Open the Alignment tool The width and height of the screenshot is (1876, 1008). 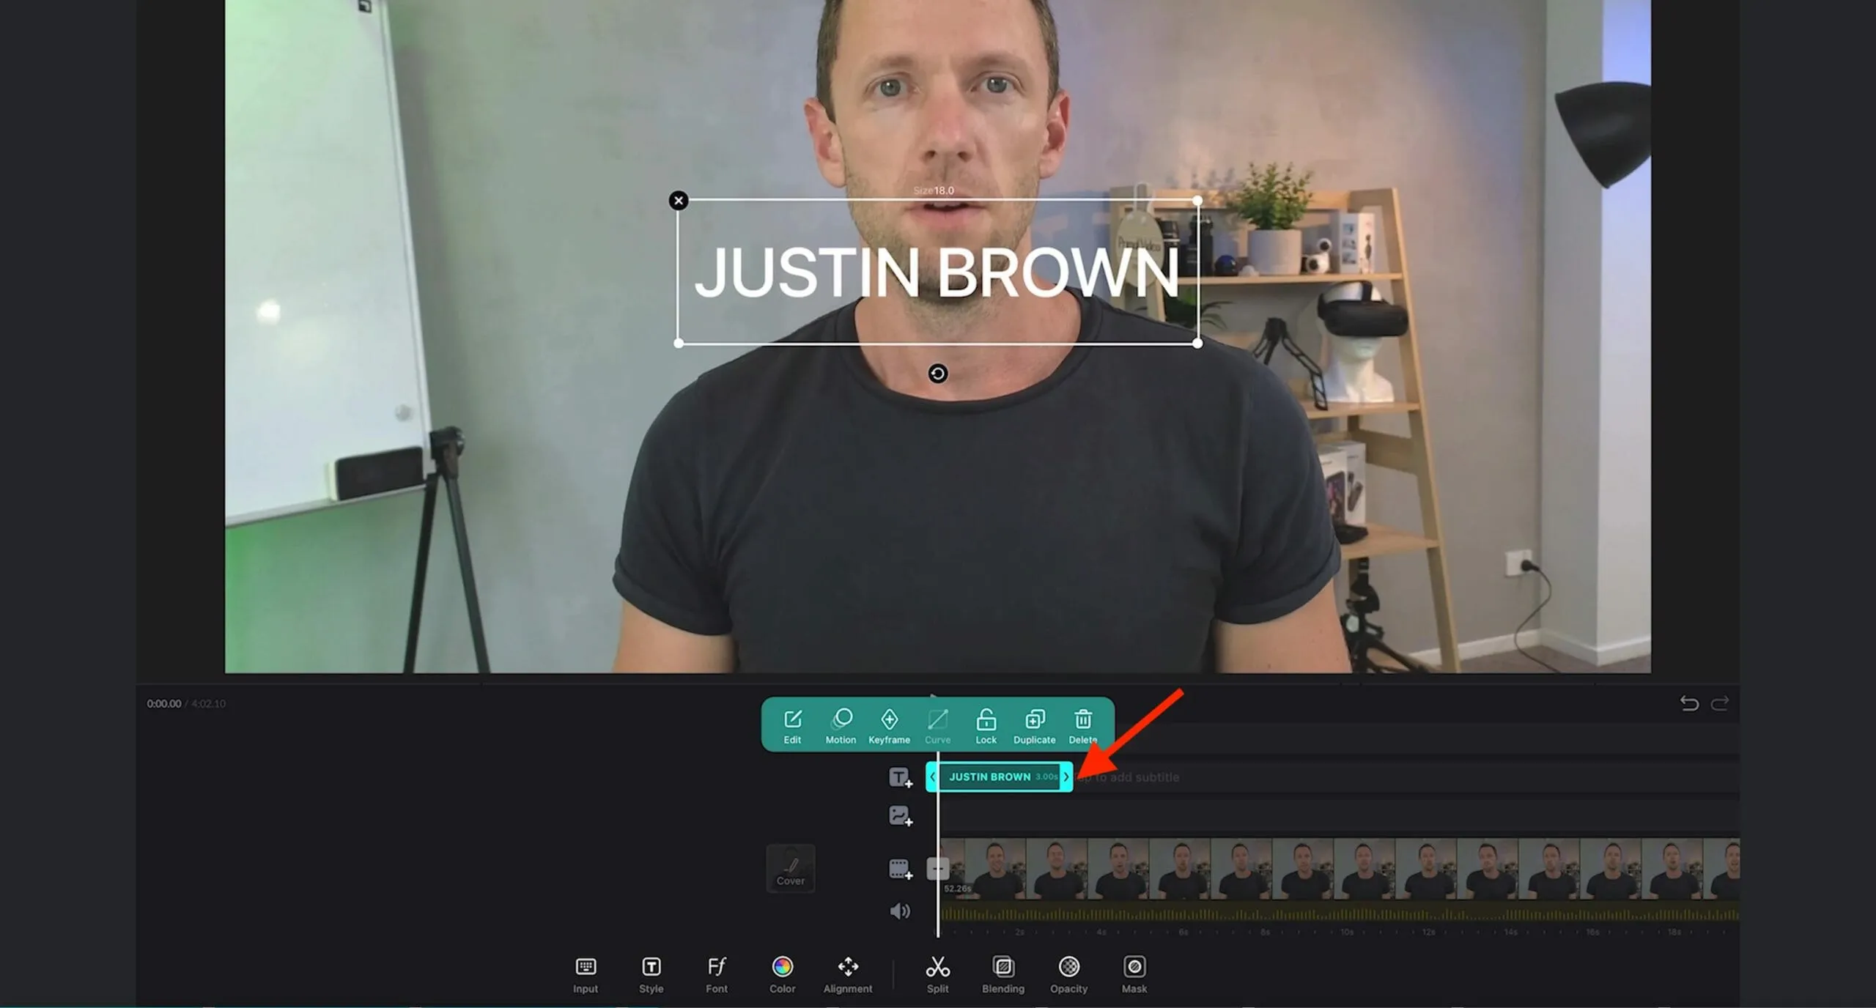coord(848,974)
